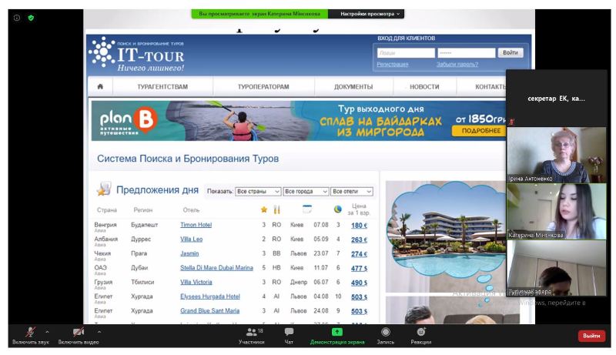Click Дуррес region cell

pos(141,239)
